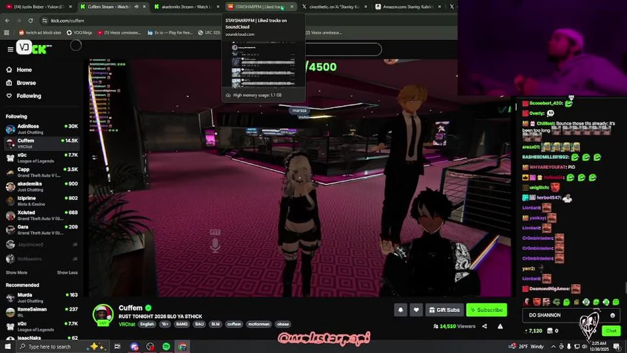Open Ev.io Play for free bookmark
The image size is (627, 353).
point(170,33)
